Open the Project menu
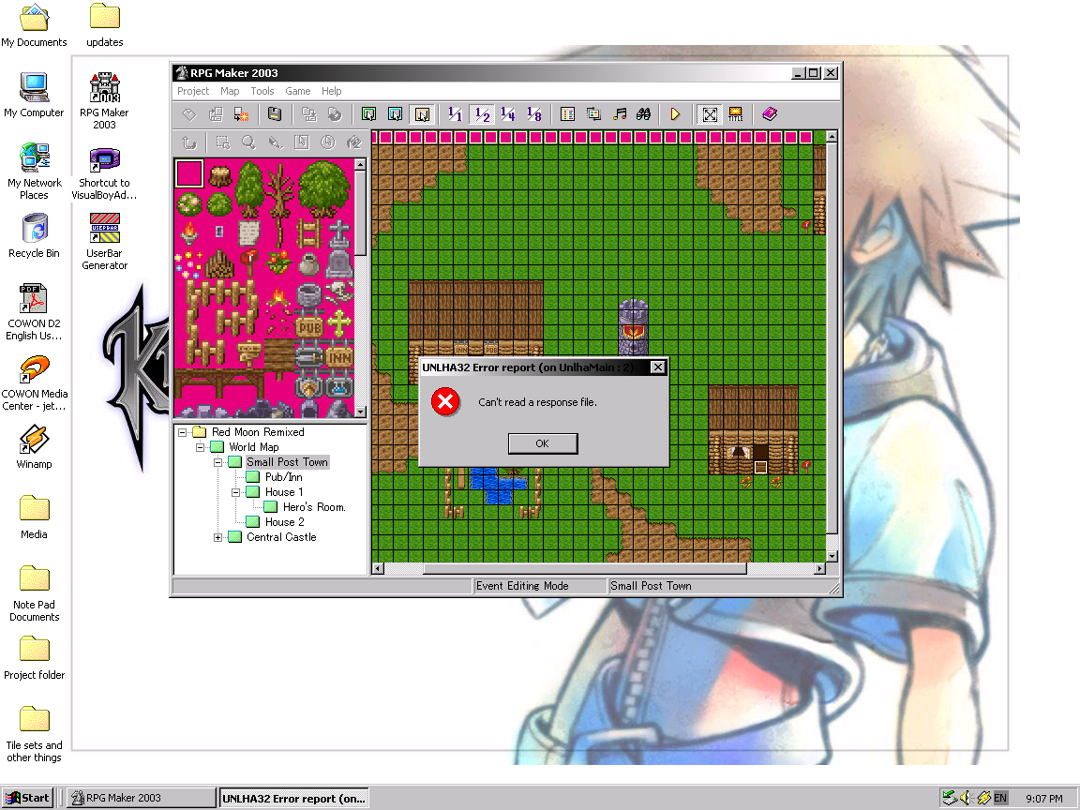This screenshot has height=810, width=1080. point(193,91)
